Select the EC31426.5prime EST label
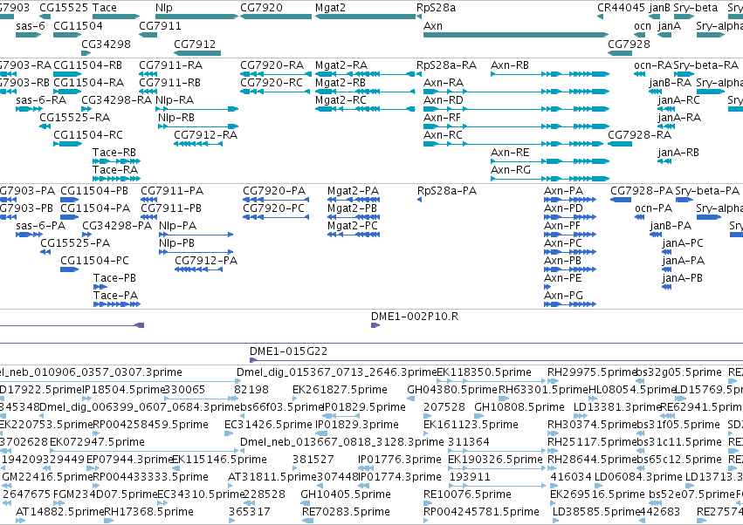The width and height of the screenshot is (743, 525). 268,425
